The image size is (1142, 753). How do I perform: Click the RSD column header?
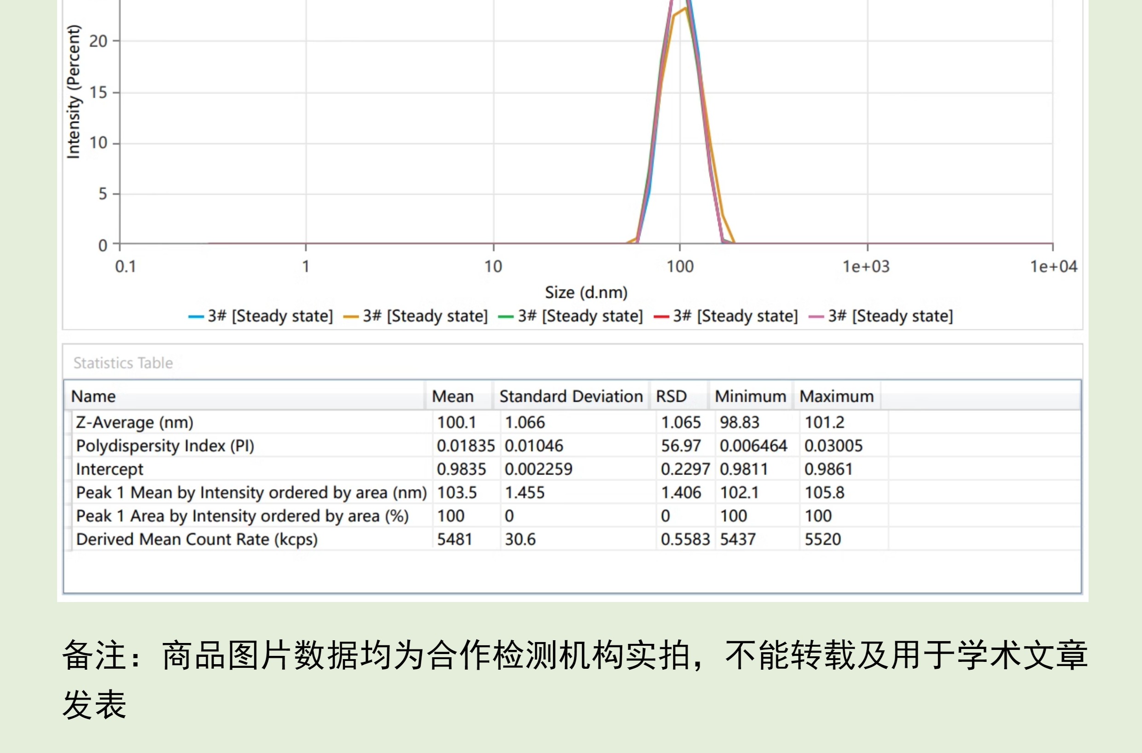click(671, 396)
